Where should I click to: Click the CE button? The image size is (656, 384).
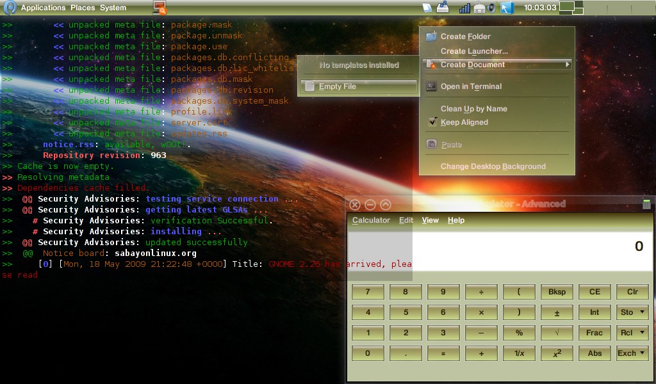click(594, 292)
